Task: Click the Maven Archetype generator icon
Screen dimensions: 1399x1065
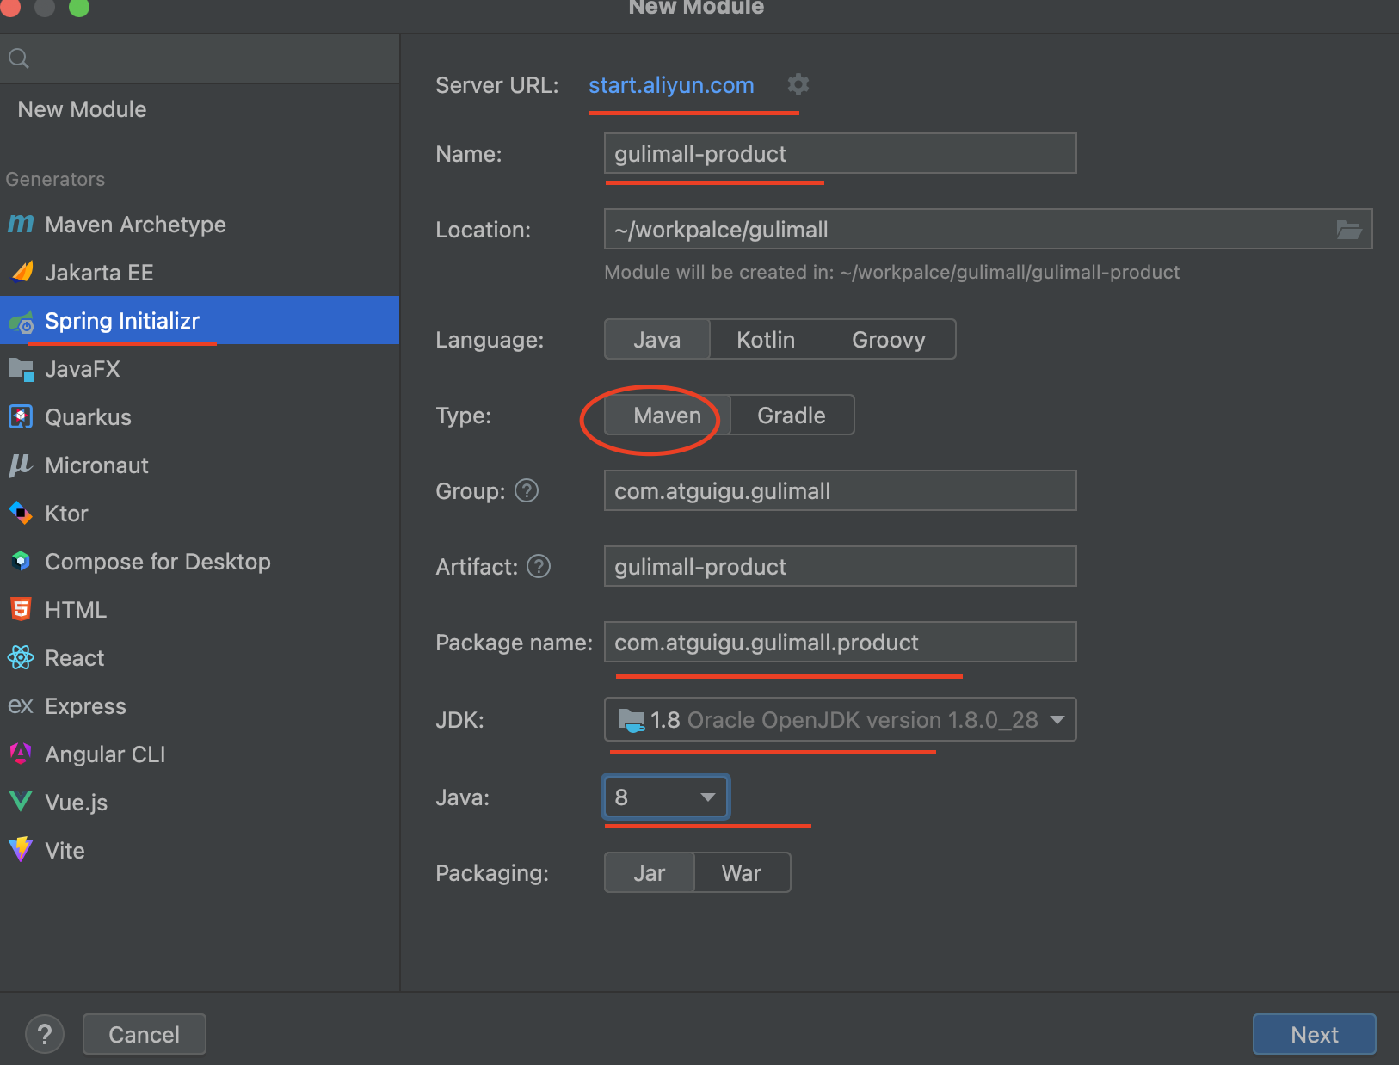Action: [21, 225]
